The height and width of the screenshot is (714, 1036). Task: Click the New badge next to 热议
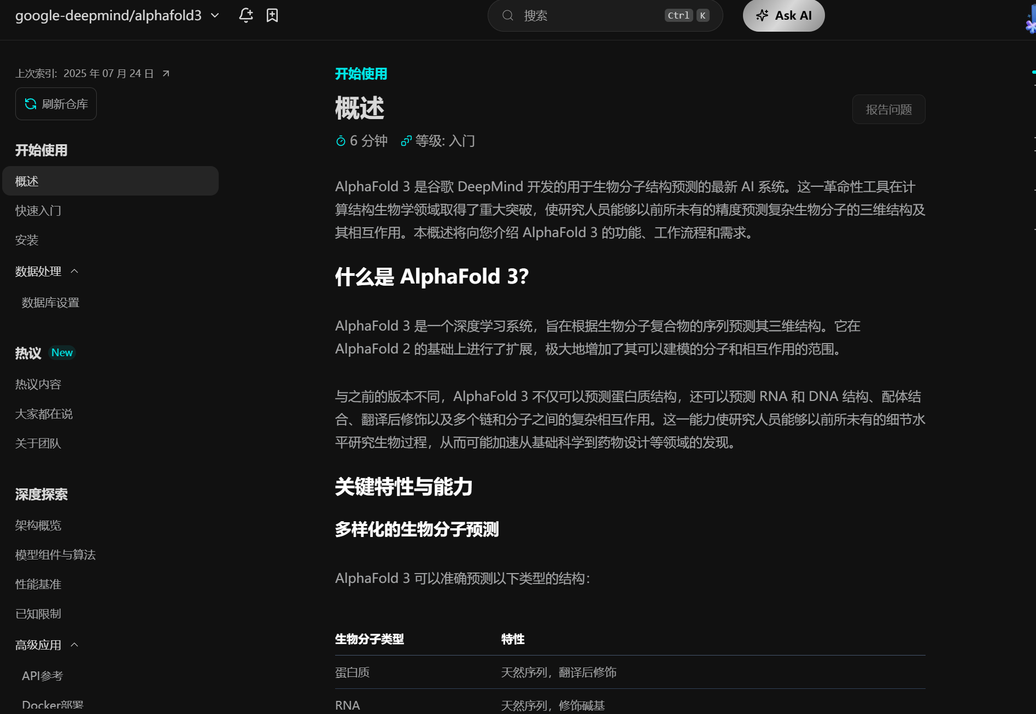[x=62, y=352]
